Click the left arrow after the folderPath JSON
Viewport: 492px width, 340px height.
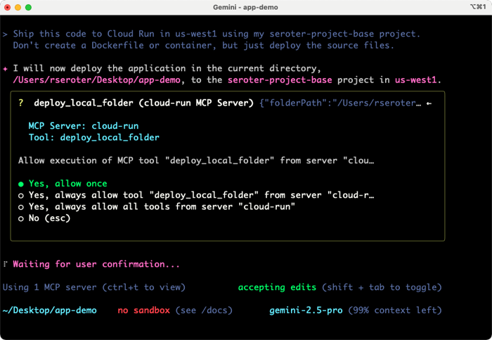point(429,103)
